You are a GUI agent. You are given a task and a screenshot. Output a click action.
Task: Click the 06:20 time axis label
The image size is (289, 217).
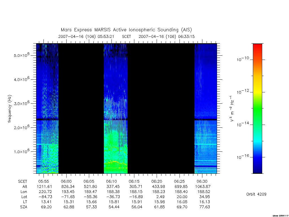[x=157, y=181]
